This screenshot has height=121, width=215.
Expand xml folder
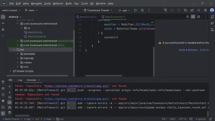(x=18, y=67)
